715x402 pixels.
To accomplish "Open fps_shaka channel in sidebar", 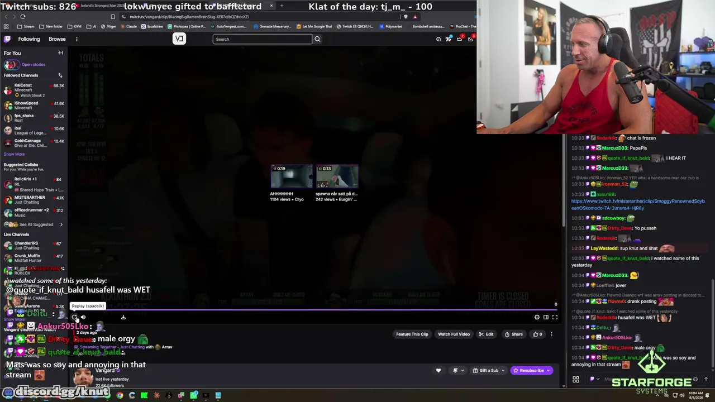I will [34, 118].
